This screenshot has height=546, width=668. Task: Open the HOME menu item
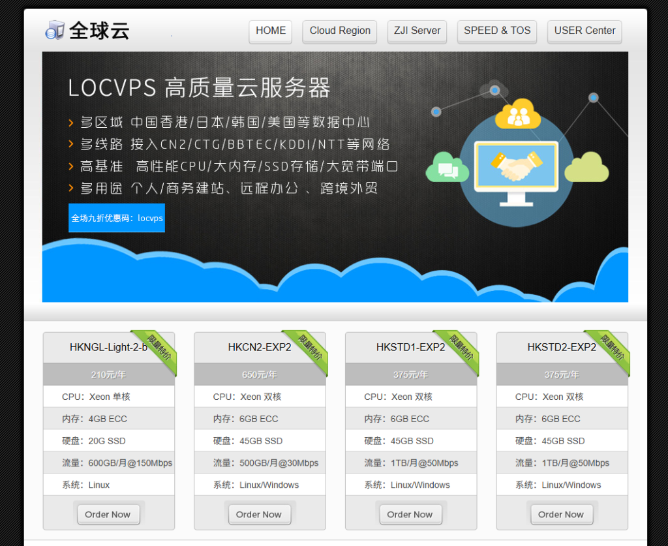[x=270, y=31]
